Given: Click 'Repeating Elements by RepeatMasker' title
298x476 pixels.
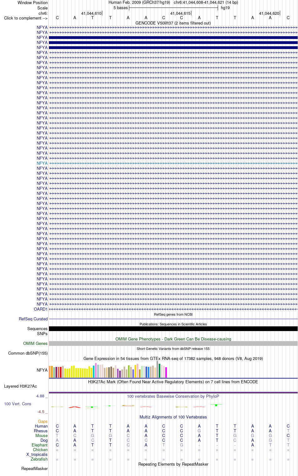Looking at the screenshot, I should pos(173,464).
